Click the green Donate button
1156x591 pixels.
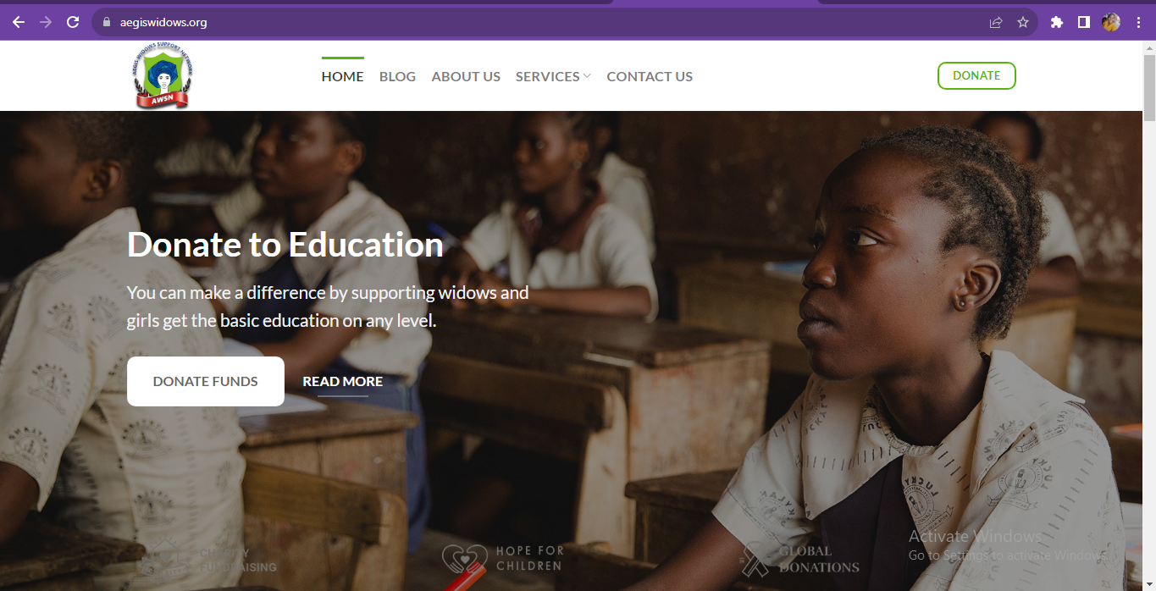pos(976,75)
